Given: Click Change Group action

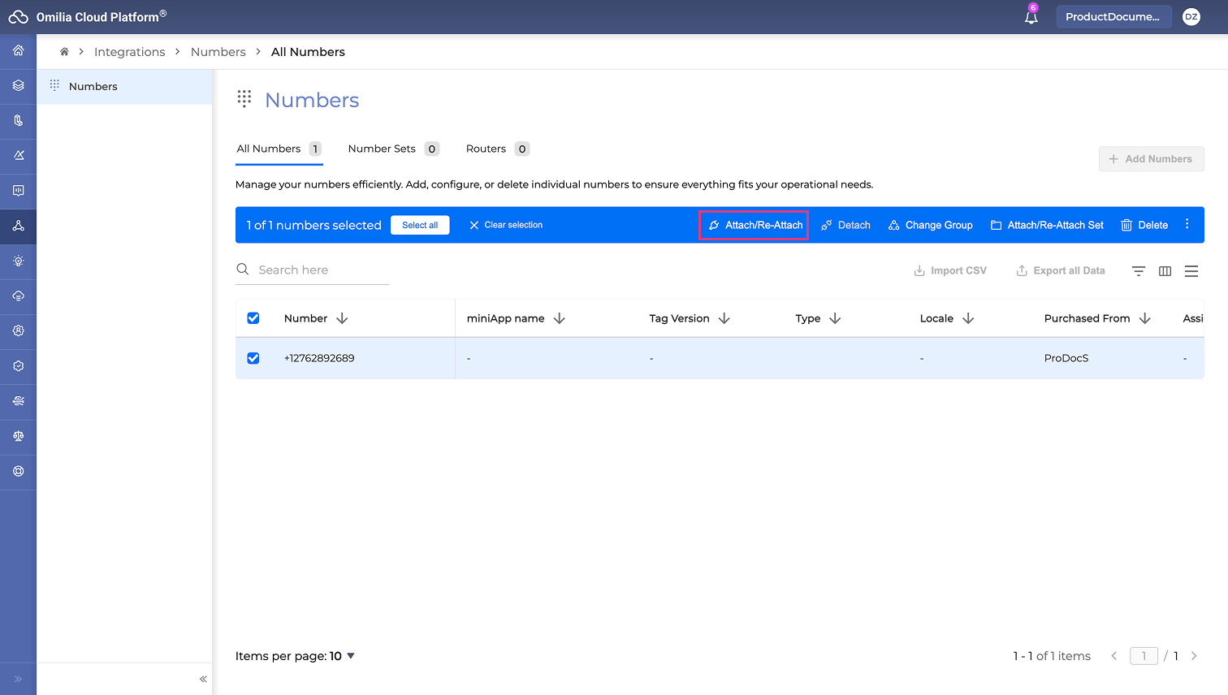Looking at the screenshot, I should coord(930,225).
